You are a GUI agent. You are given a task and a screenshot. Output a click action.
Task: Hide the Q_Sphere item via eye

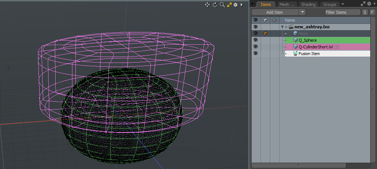tap(255, 40)
